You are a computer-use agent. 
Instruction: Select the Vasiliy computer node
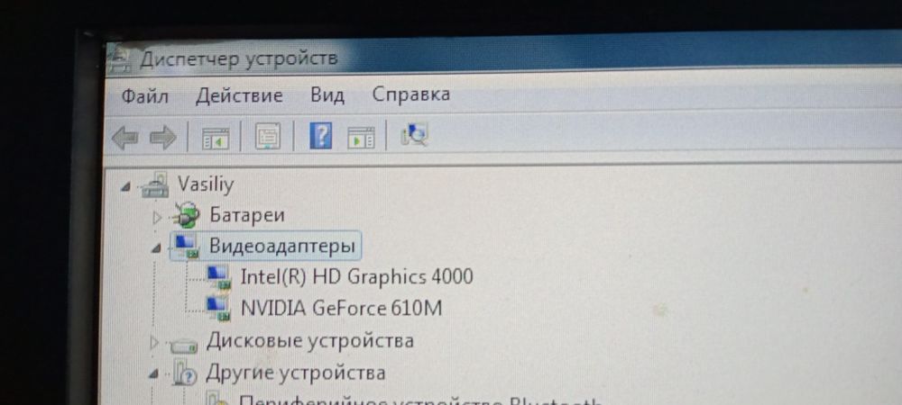pos(206,184)
